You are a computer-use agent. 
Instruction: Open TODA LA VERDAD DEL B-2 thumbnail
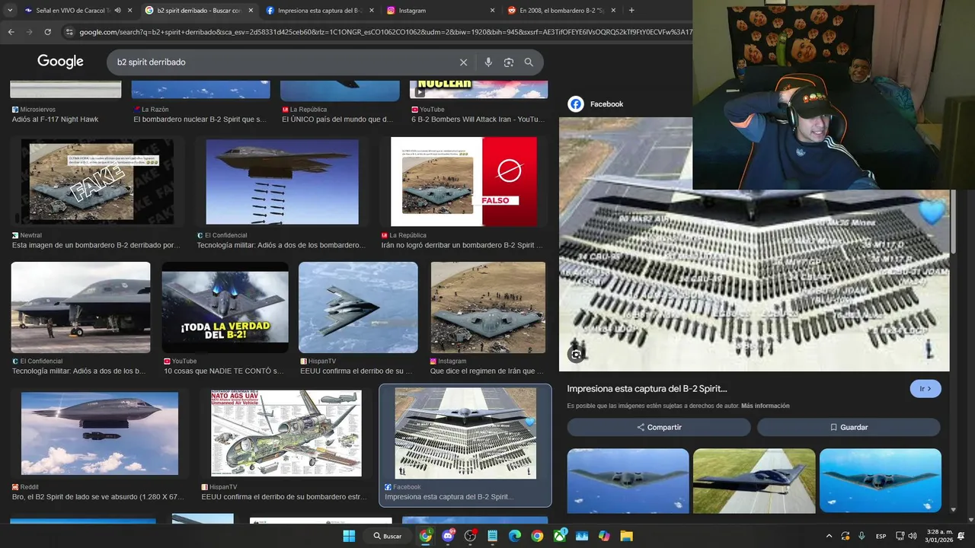pos(225,307)
